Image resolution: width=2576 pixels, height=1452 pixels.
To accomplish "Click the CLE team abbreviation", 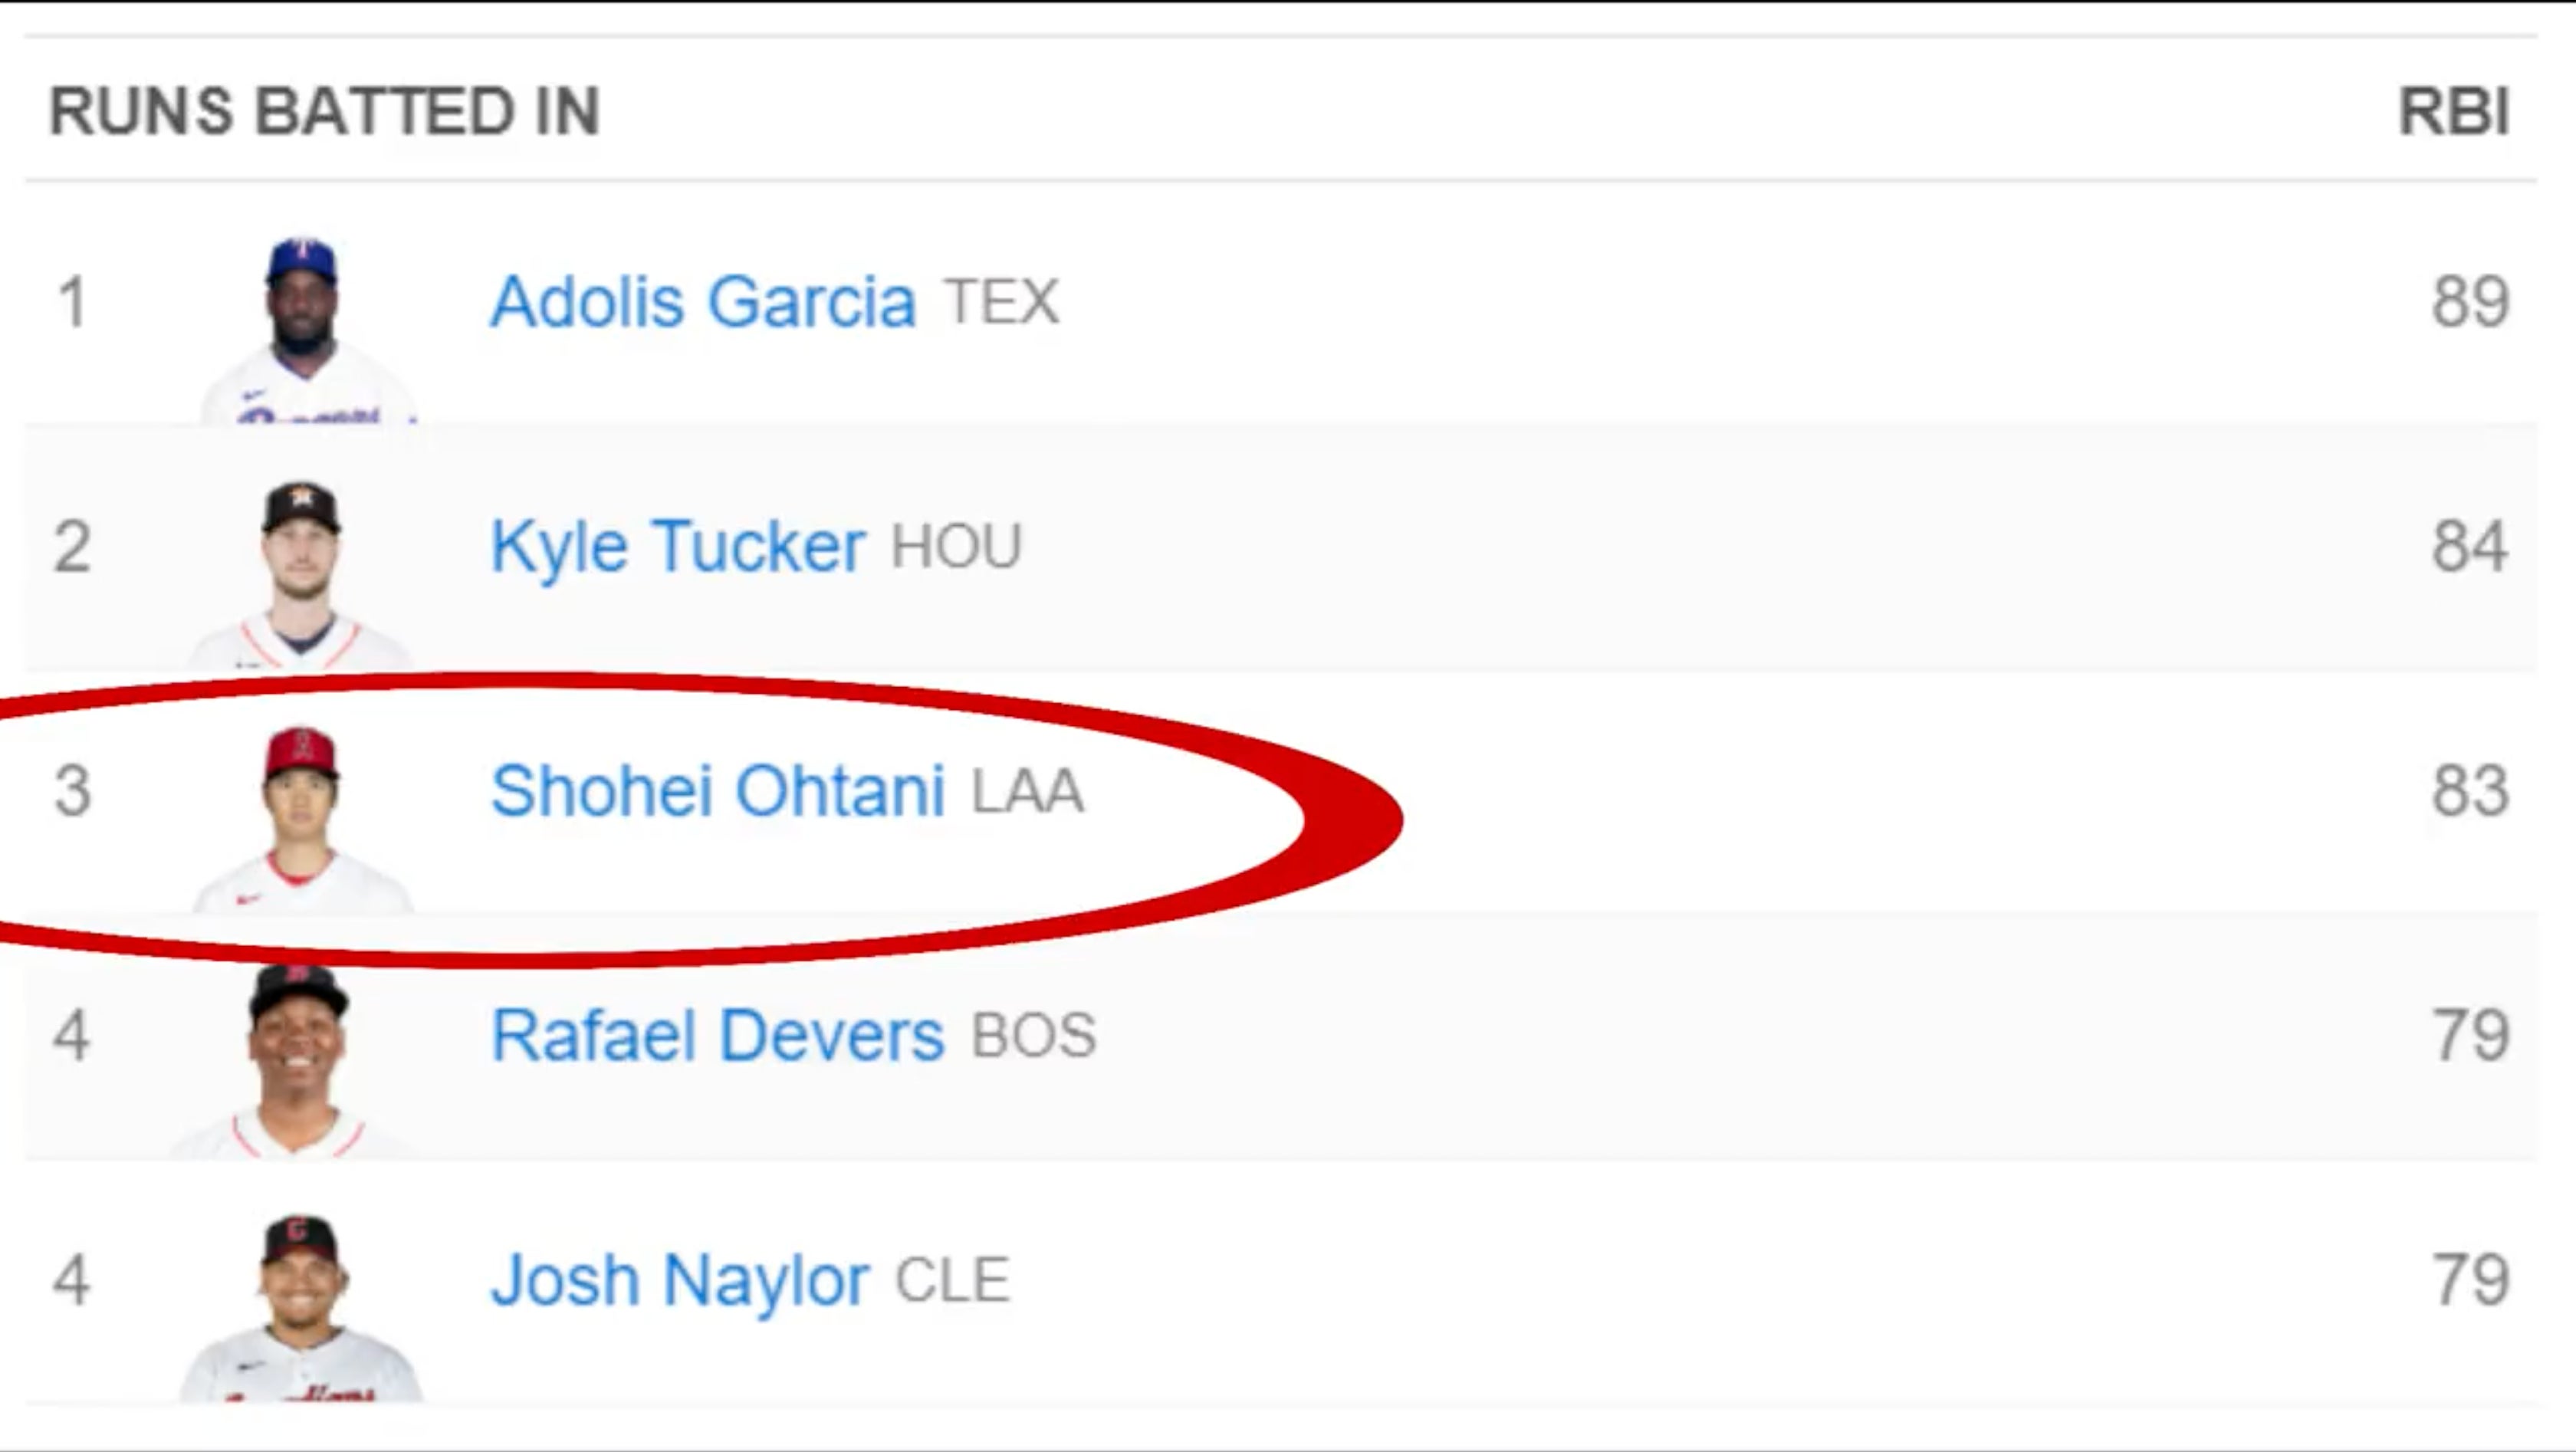I will click(x=952, y=1281).
